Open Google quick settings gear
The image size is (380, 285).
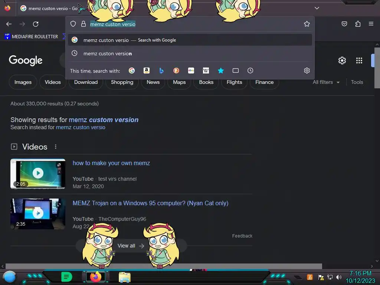[x=342, y=60]
